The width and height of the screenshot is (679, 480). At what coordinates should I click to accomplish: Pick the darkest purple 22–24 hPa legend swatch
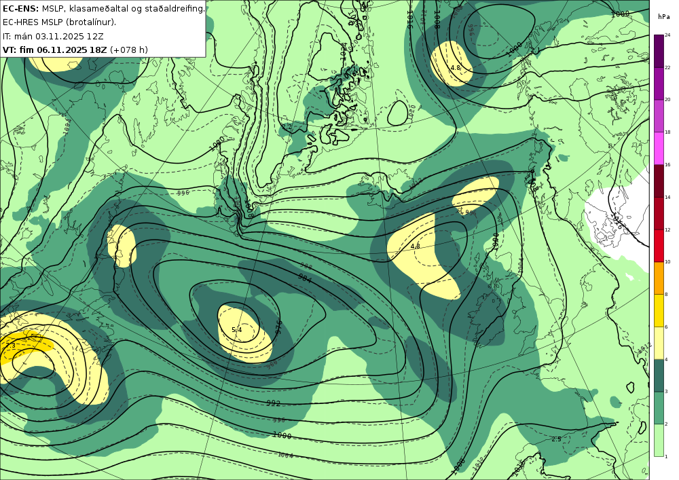point(659,51)
